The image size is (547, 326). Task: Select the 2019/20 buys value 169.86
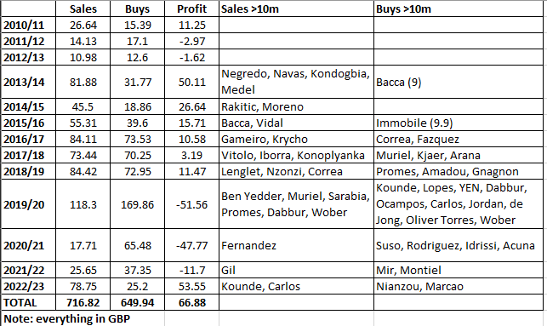tap(137, 204)
